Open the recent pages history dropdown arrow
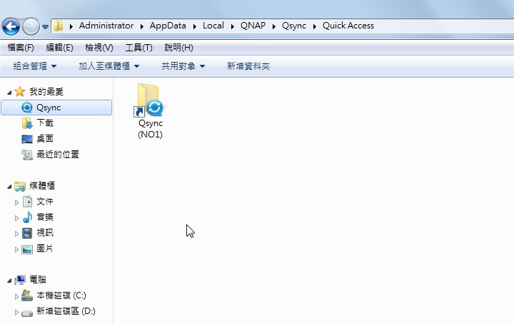 click(x=45, y=27)
